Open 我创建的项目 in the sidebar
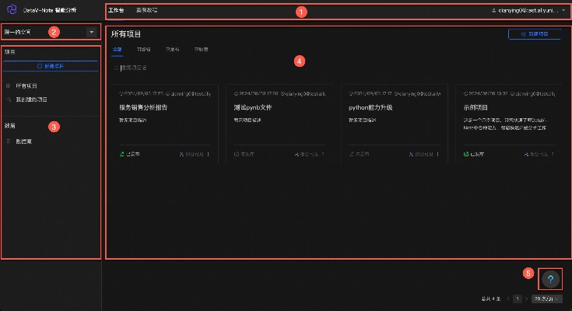This screenshot has height=311, width=572. [x=31, y=100]
